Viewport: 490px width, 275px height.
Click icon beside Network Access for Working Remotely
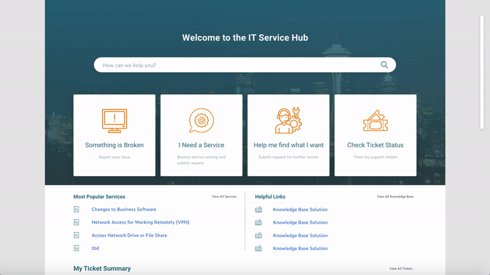[x=76, y=222]
